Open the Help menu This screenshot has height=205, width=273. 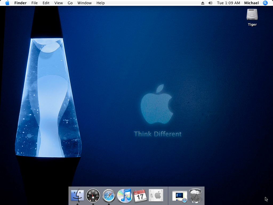[x=101, y=3]
